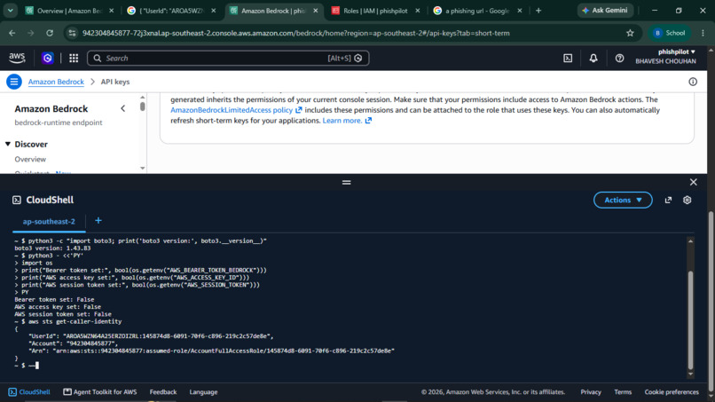
Task: Go back in browser history
Action: [12, 33]
